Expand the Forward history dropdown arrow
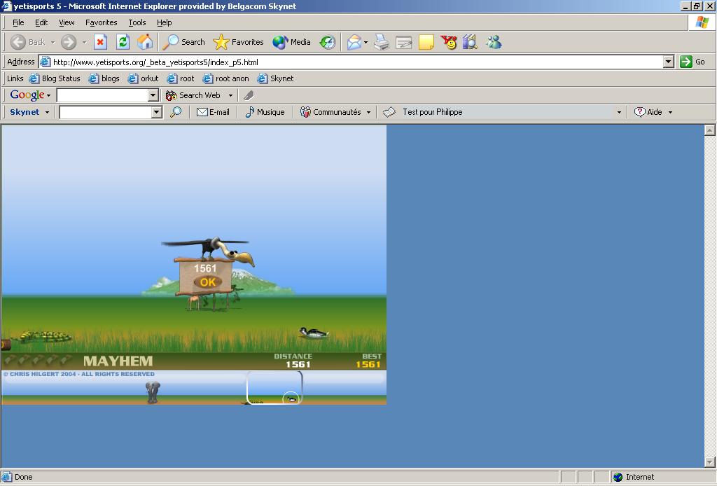Screen dimensions: 717x486 coord(84,43)
